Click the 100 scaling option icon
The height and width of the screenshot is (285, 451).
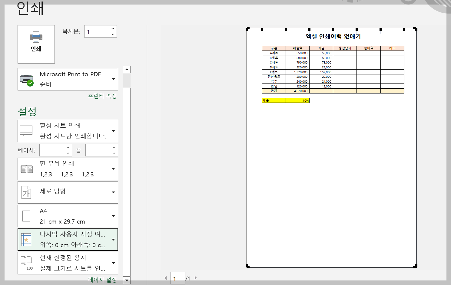(x=26, y=263)
